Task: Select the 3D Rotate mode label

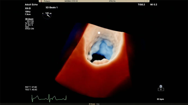Action: [x=92, y=104]
